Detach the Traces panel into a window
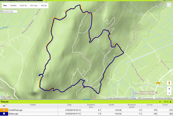Image resolution: width=173 pixels, height=116 pixels. pyautogui.click(x=165, y=102)
